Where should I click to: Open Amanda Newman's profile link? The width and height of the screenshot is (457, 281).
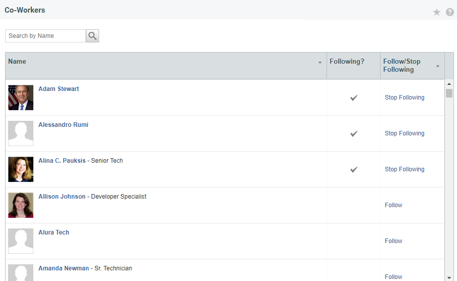(64, 268)
